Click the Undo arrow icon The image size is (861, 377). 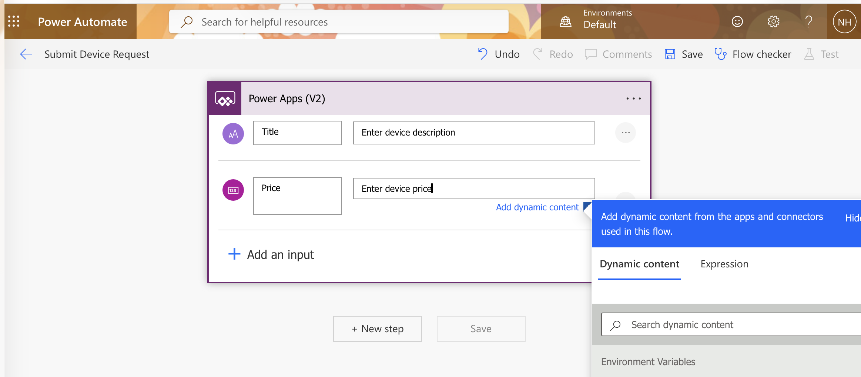483,54
